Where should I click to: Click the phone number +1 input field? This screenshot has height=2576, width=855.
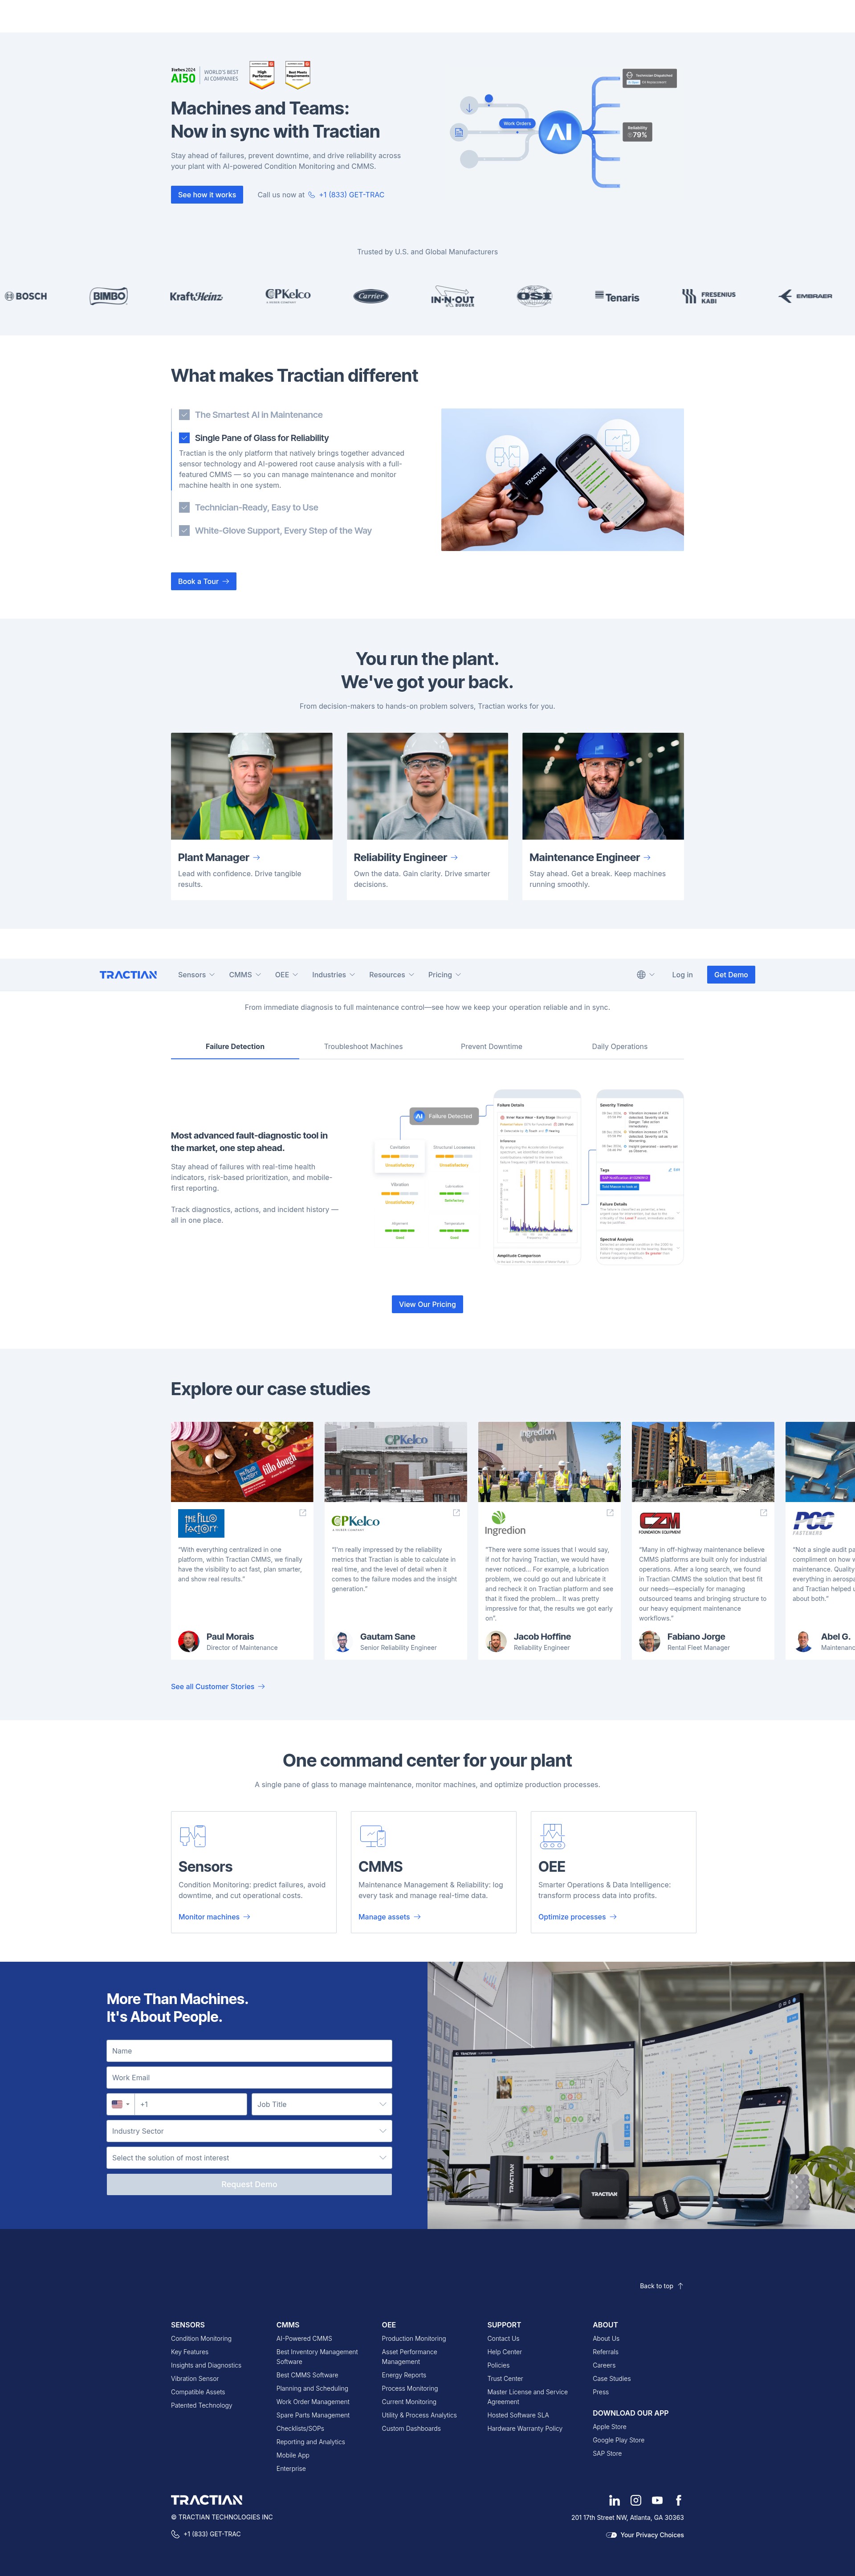(x=191, y=2104)
